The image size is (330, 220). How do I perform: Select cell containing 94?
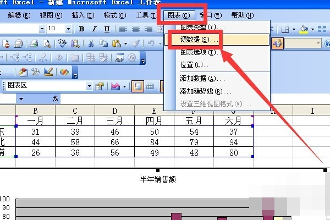pos(234,142)
